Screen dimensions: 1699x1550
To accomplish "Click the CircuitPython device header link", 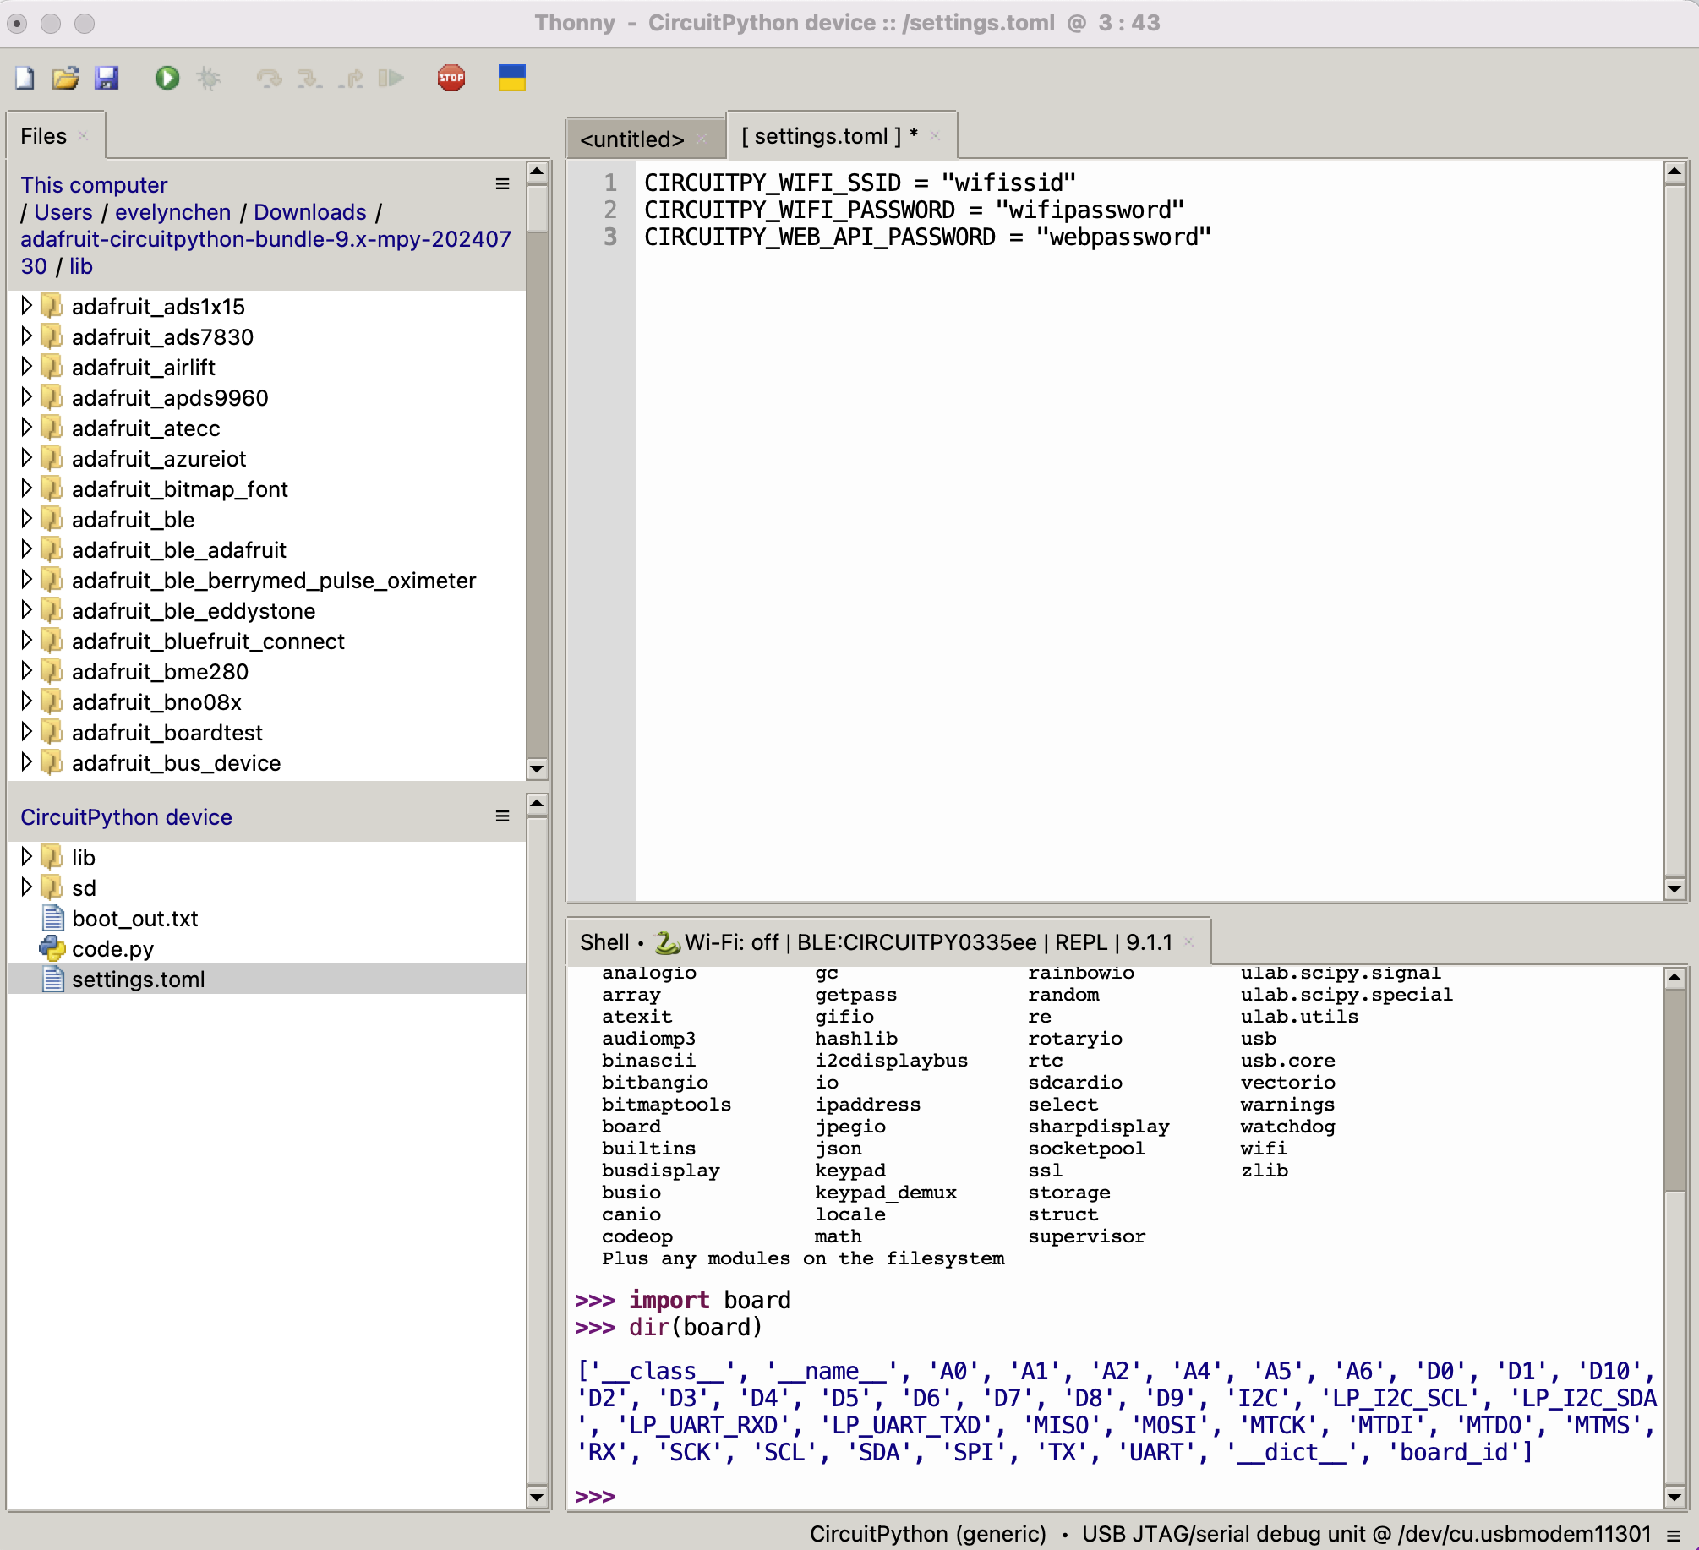I will click(x=126, y=817).
